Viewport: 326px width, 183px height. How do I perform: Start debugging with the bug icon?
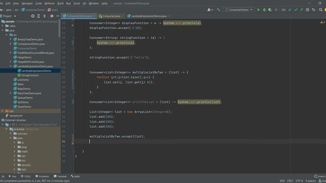pos(264,10)
